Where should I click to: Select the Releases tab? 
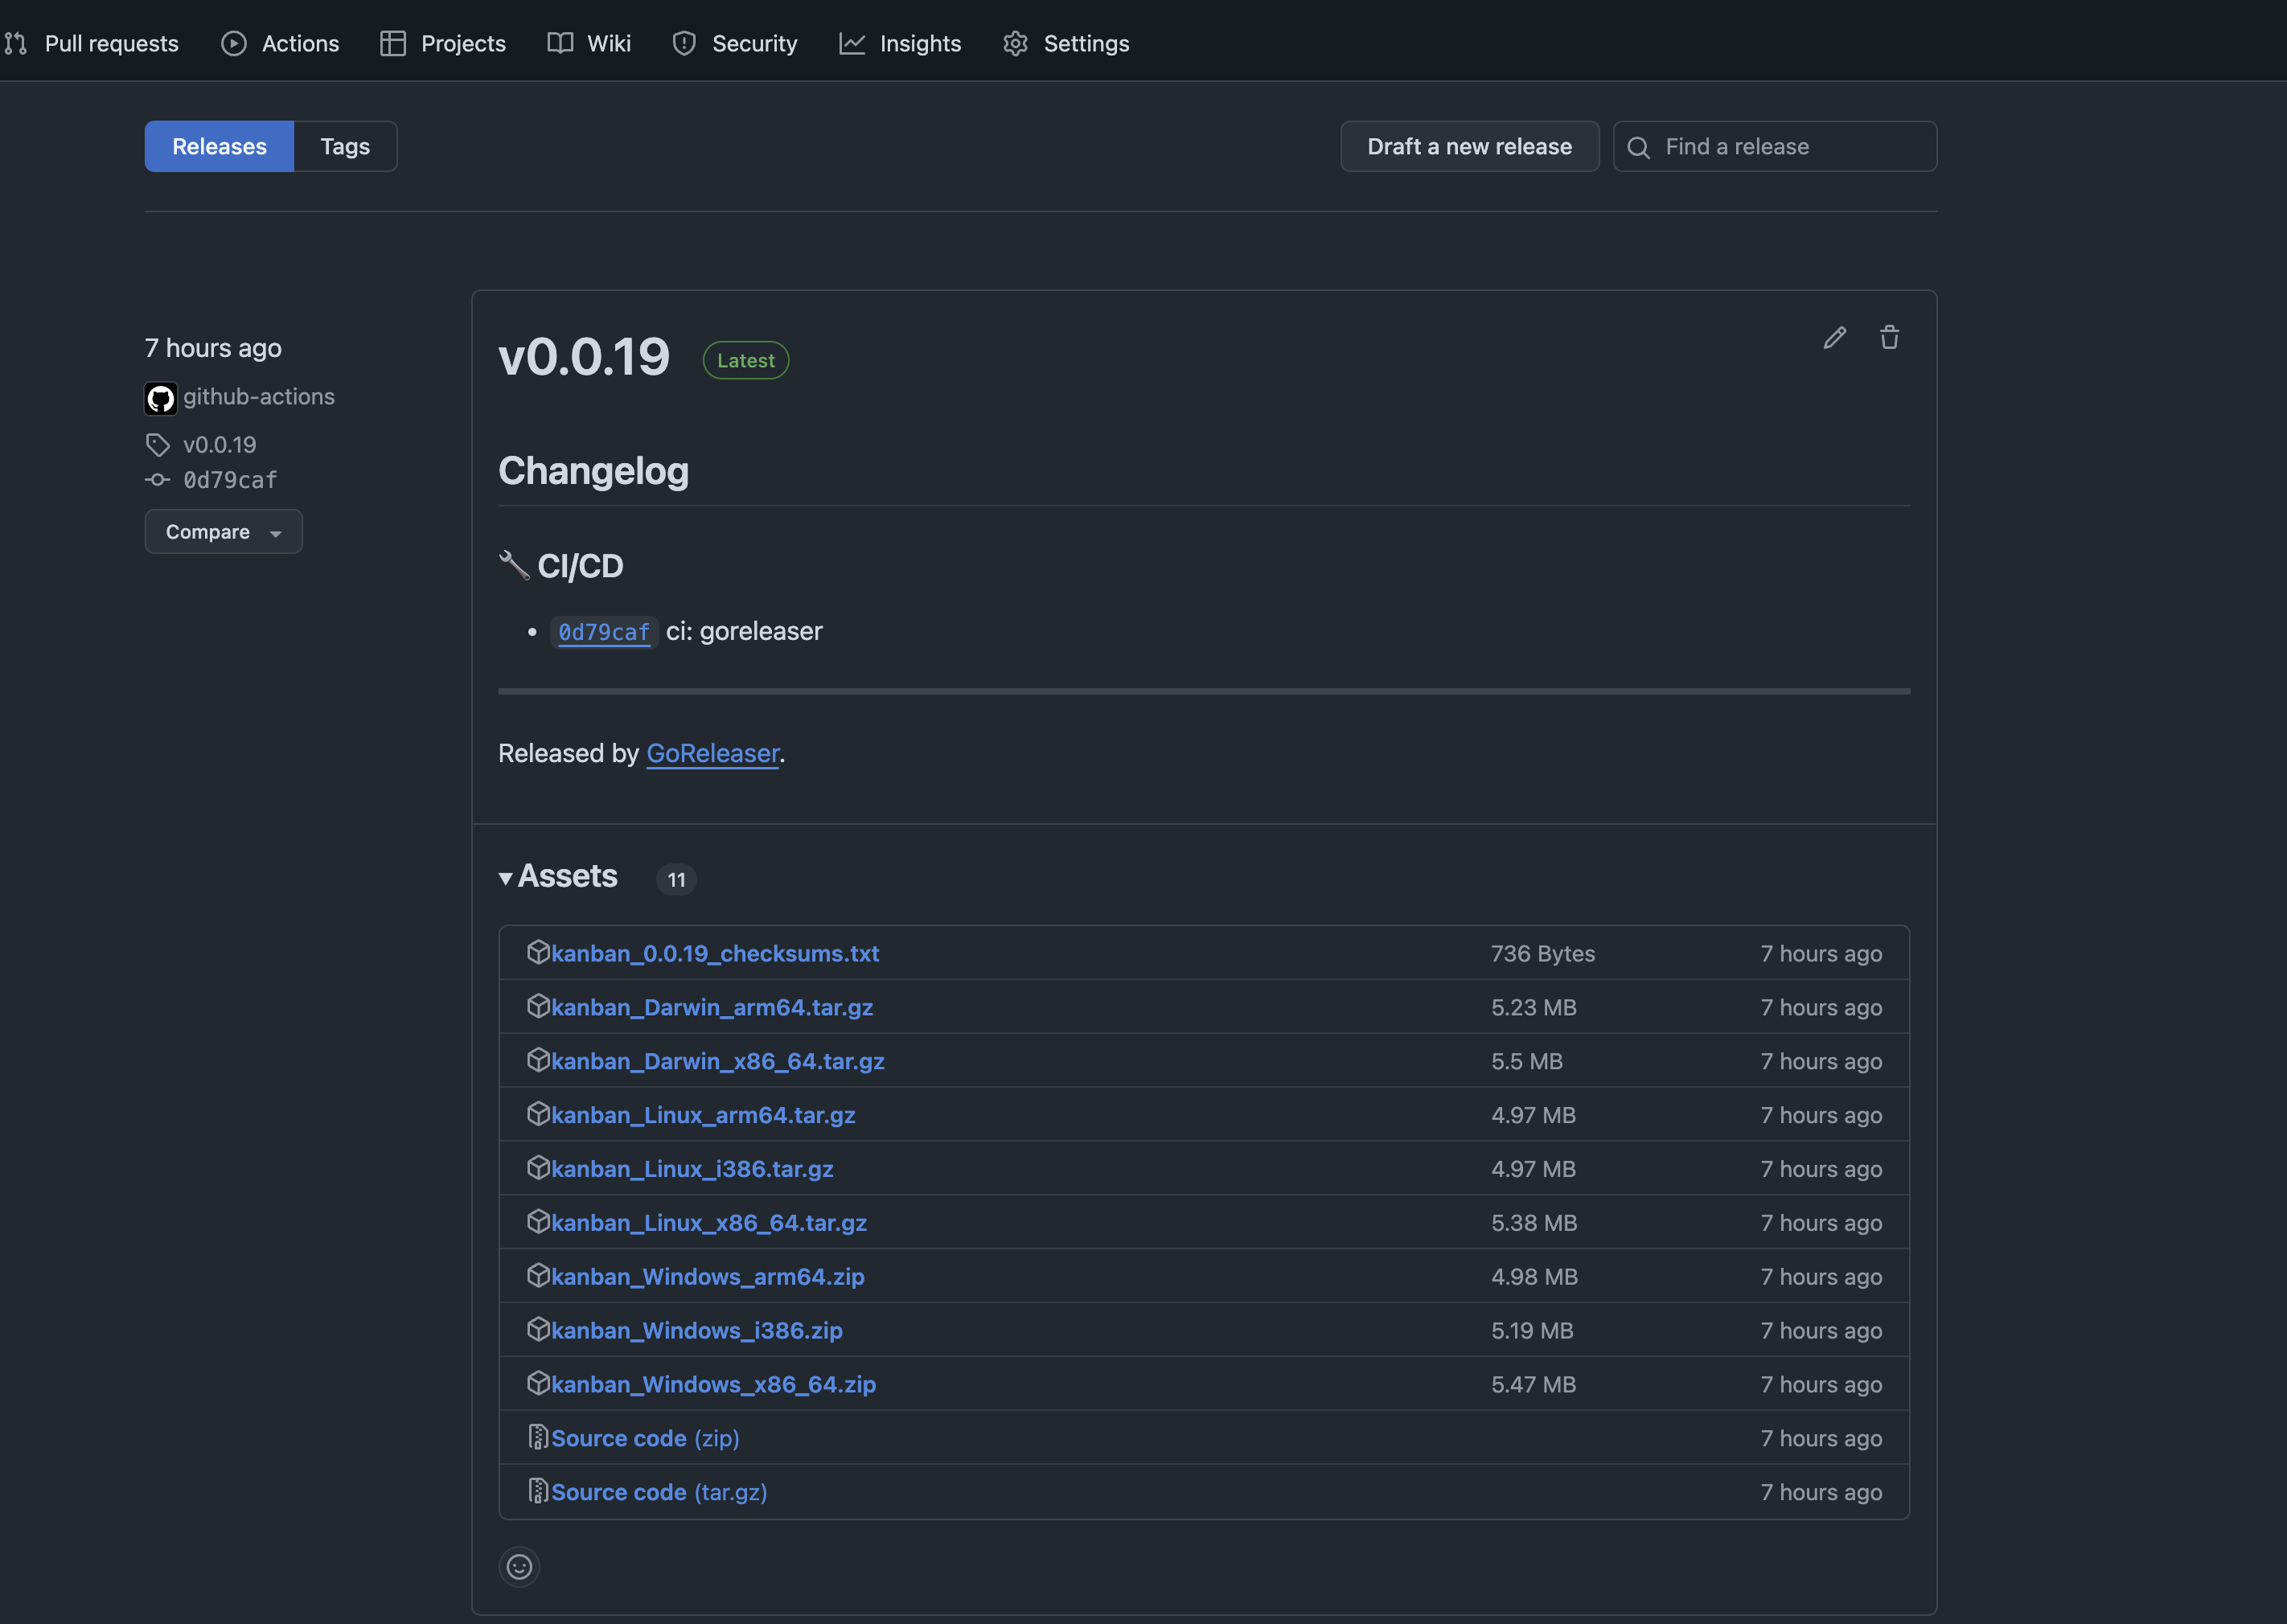pyautogui.click(x=219, y=146)
